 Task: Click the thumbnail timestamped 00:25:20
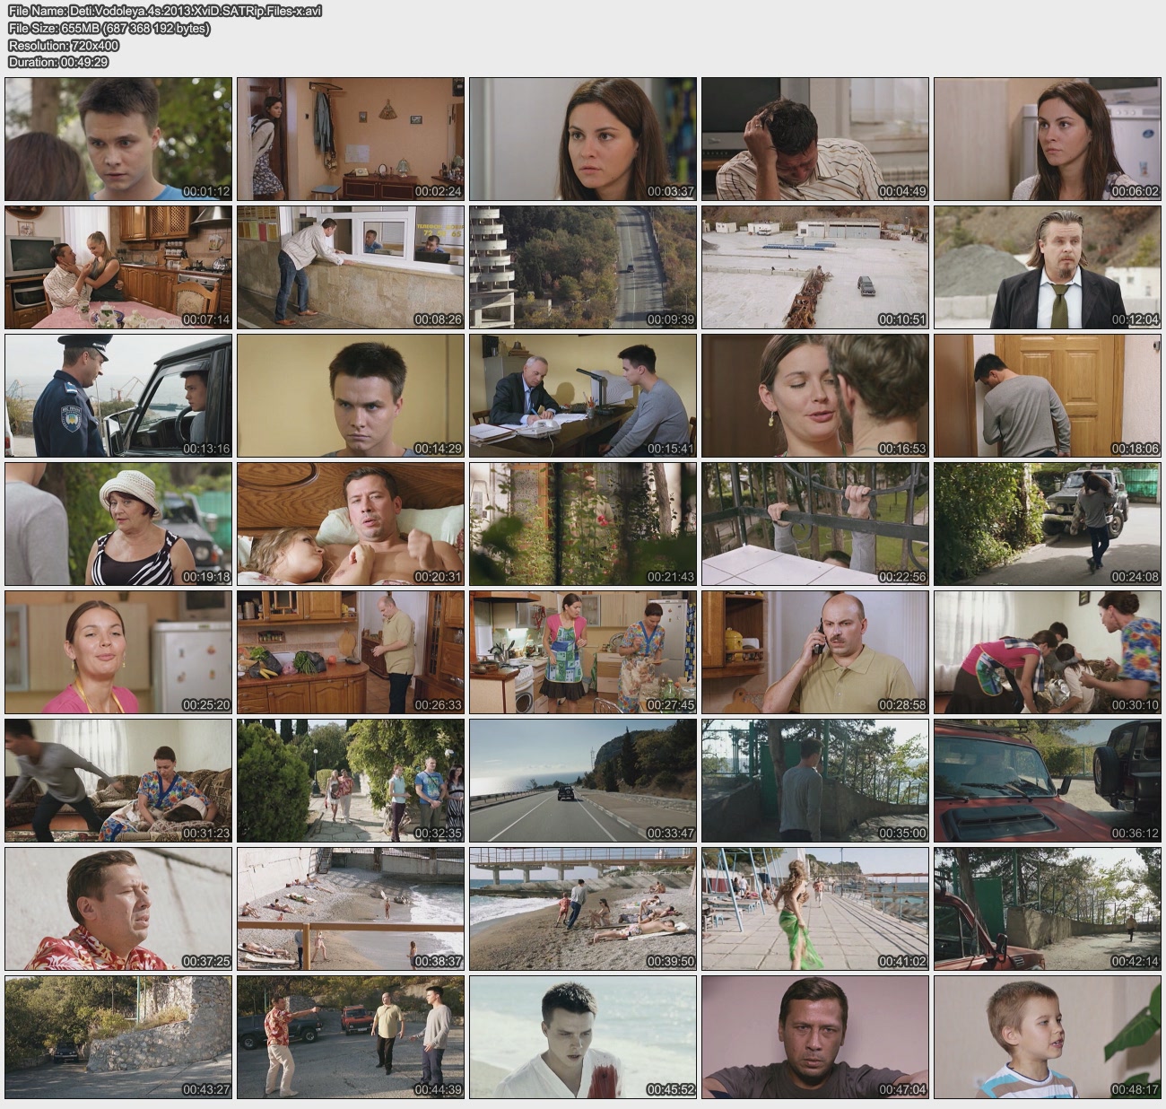tap(118, 652)
